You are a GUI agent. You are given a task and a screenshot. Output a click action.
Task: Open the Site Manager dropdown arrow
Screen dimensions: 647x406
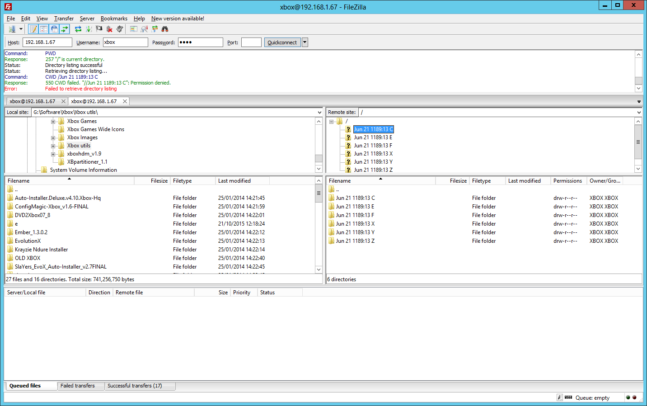21,29
